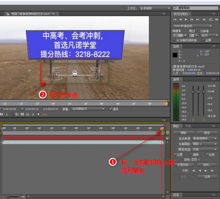Open the audio panel menu icon
220x199 pixels.
(214, 79)
